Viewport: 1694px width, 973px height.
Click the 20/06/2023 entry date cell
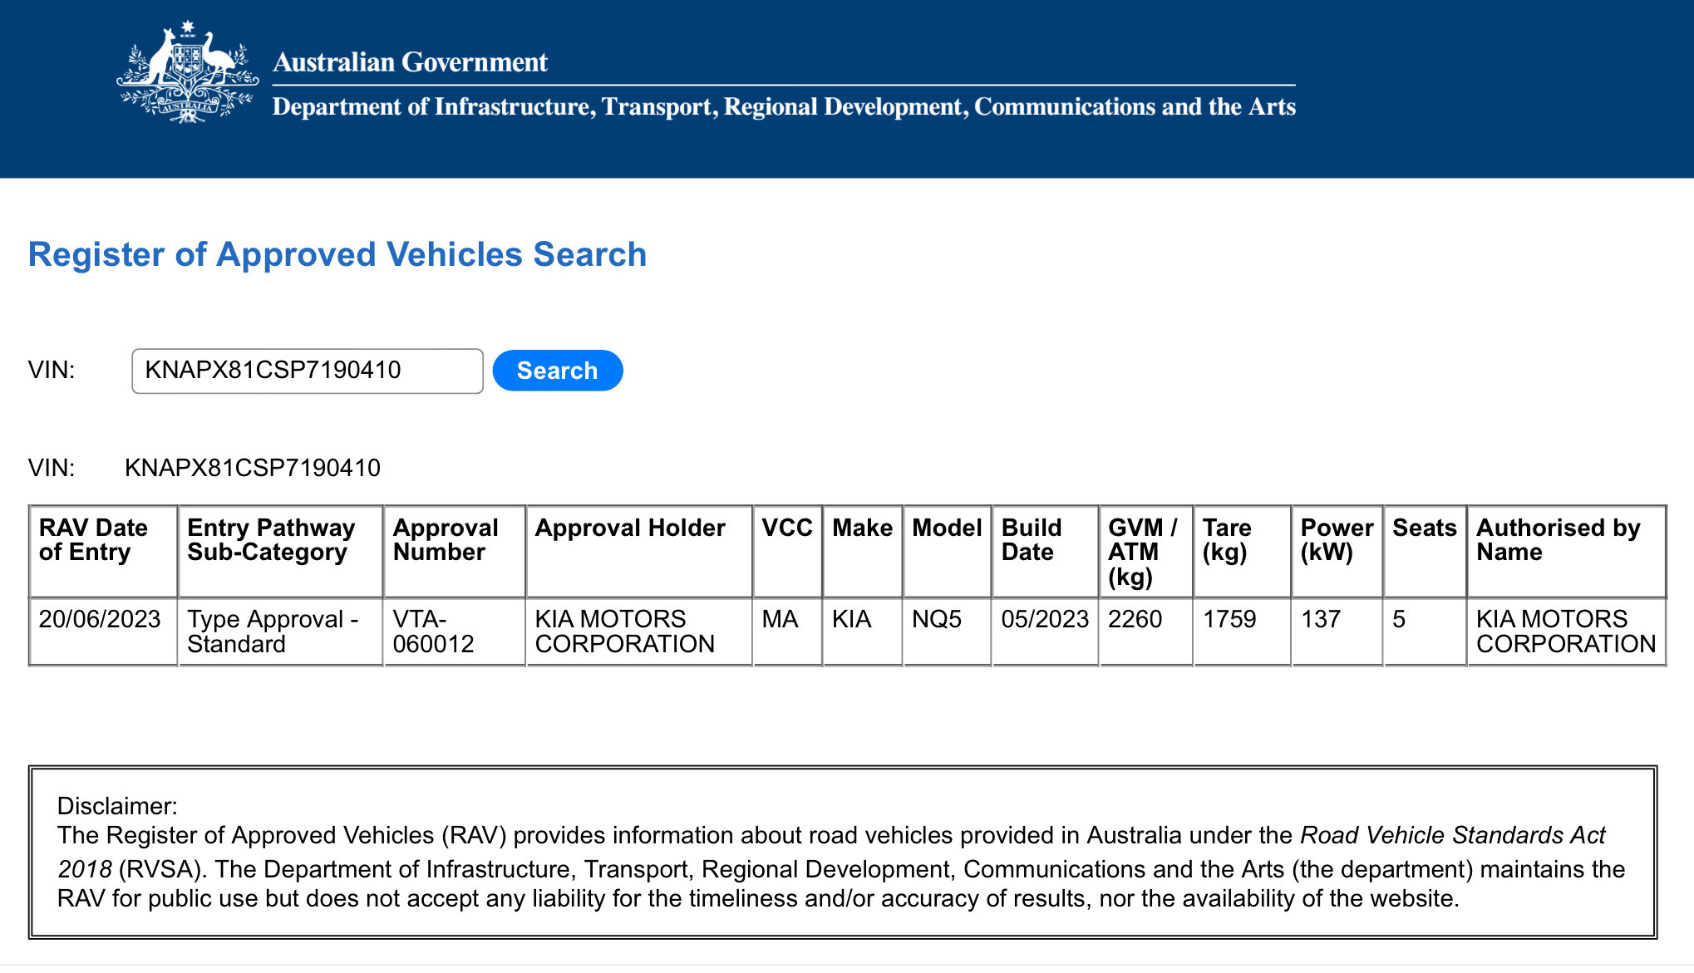pos(100,620)
